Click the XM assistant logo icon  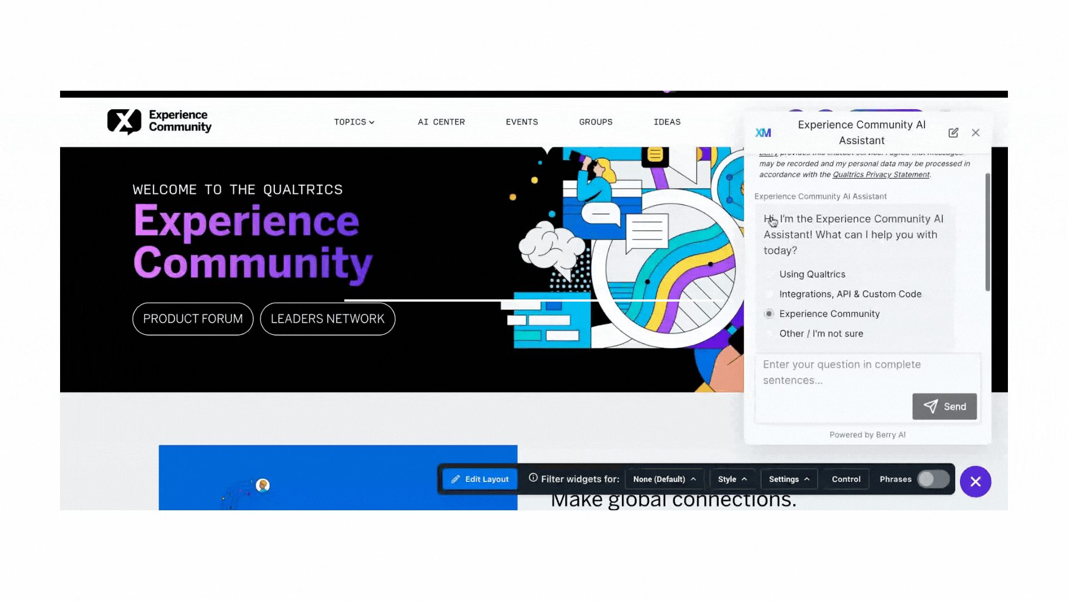[x=763, y=132]
